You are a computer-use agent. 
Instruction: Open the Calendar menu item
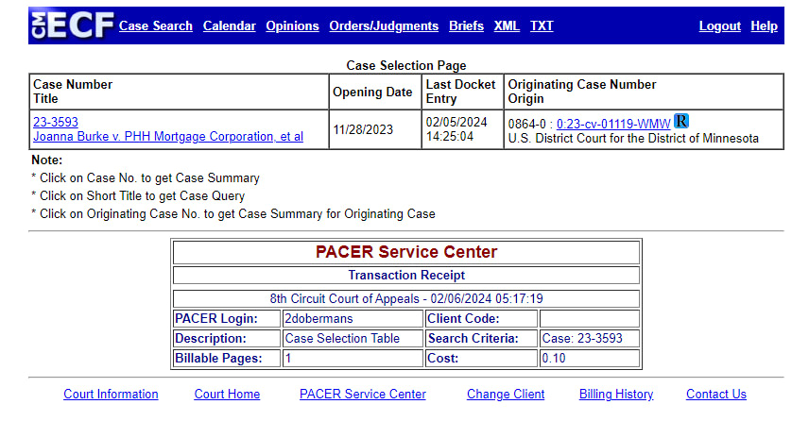point(230,26)
